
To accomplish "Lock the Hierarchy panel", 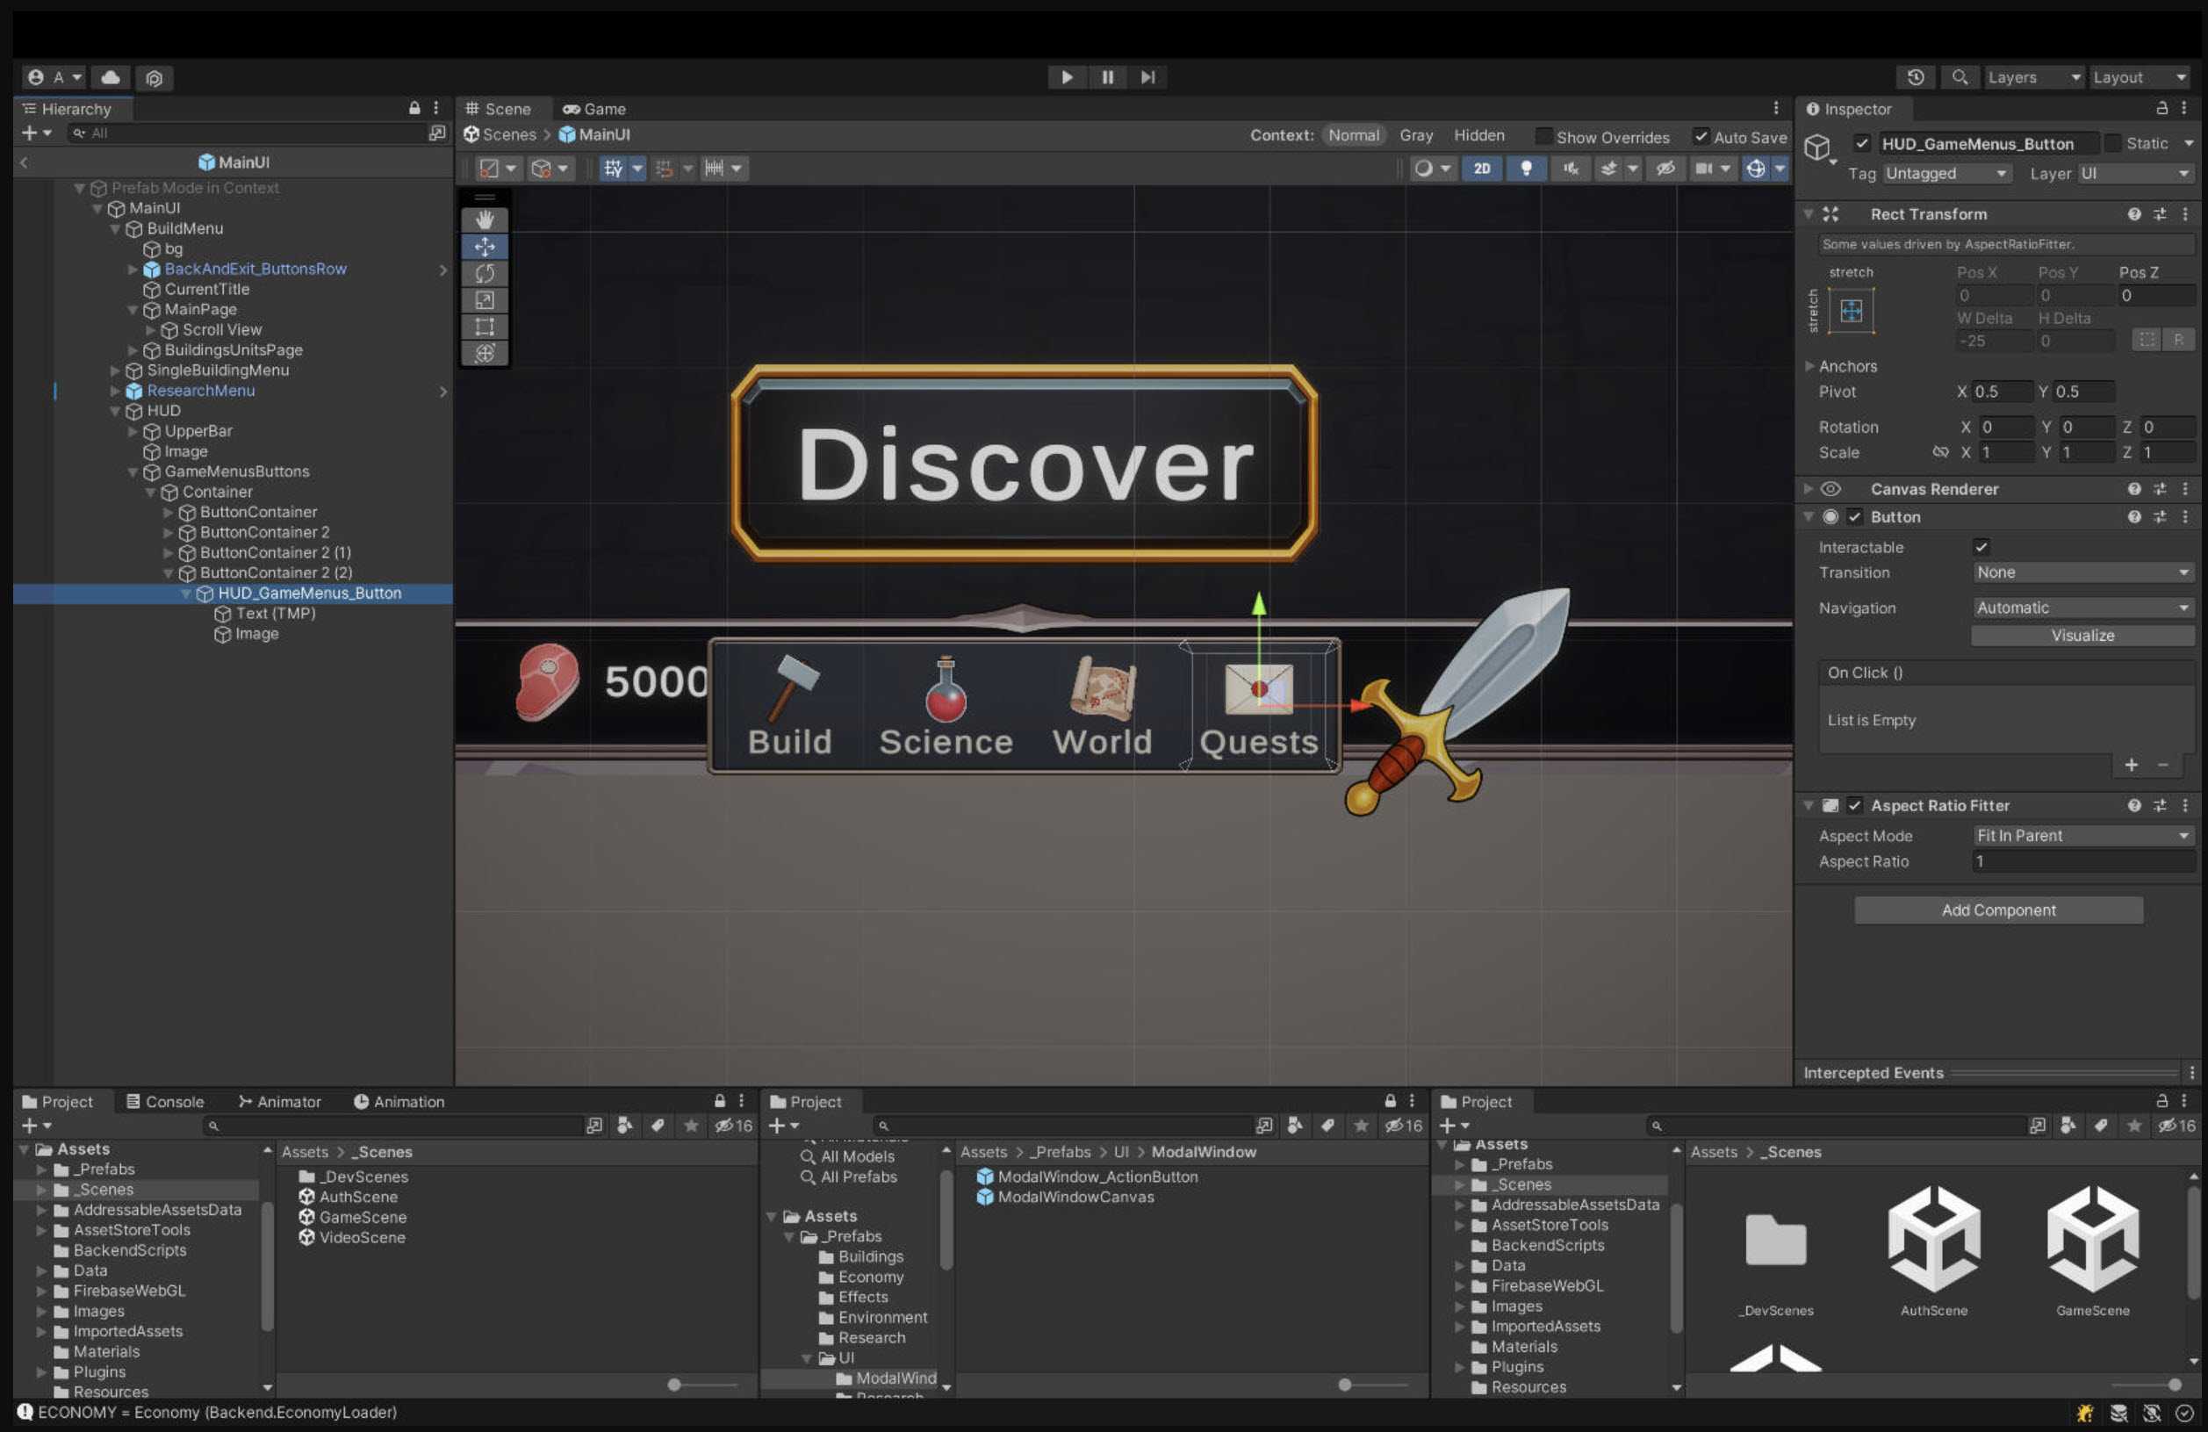I will click(x=414, y=109).
